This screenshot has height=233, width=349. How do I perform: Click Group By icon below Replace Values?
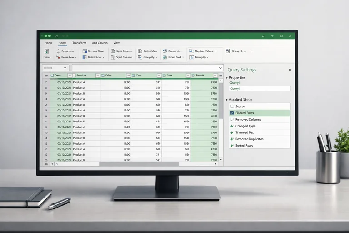192,57
